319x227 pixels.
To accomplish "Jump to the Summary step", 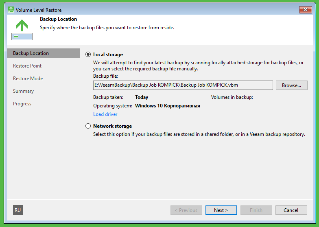I will point(23,91).
